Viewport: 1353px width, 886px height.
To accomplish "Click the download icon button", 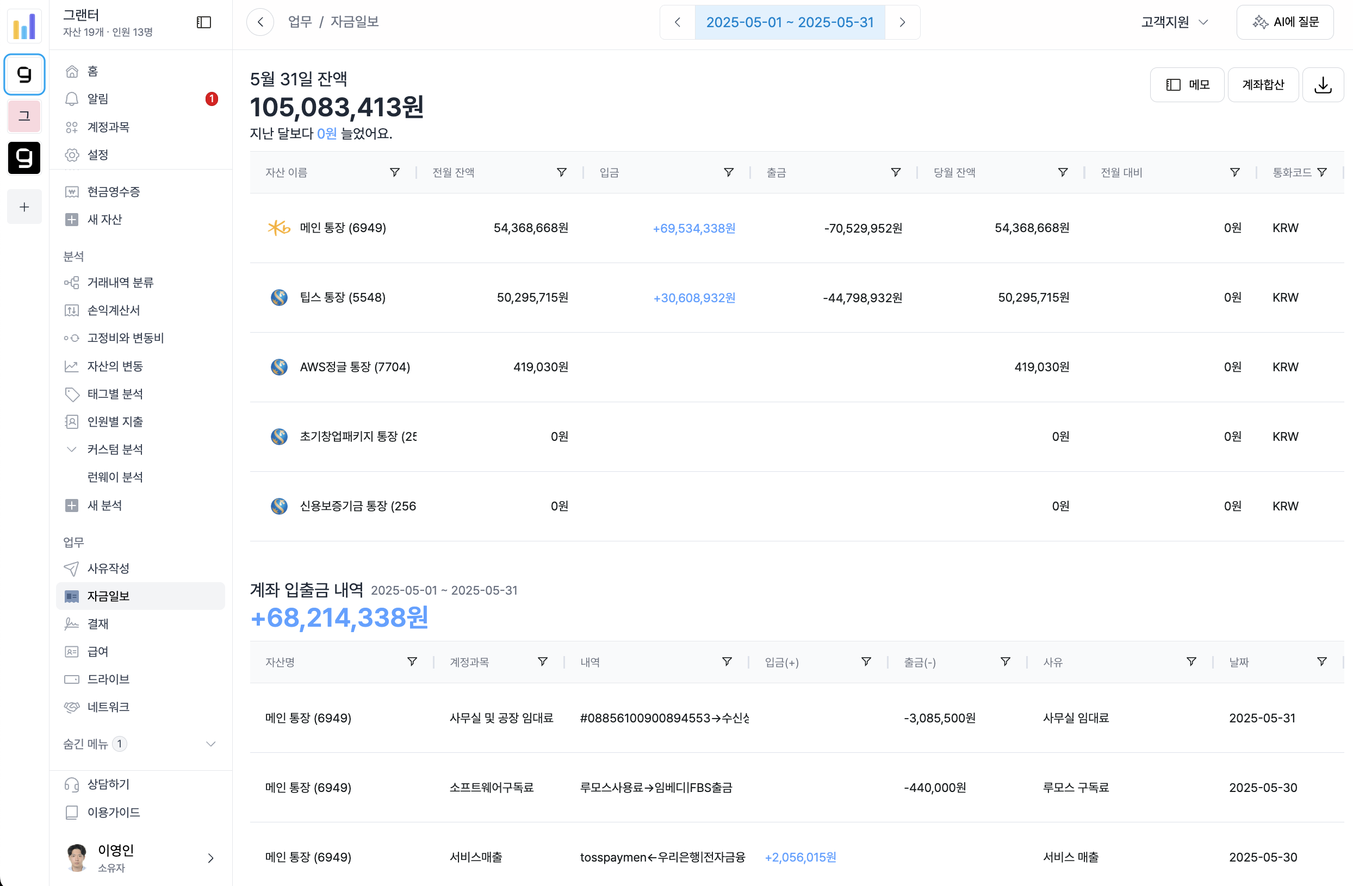I will [x=1323, y=85].
